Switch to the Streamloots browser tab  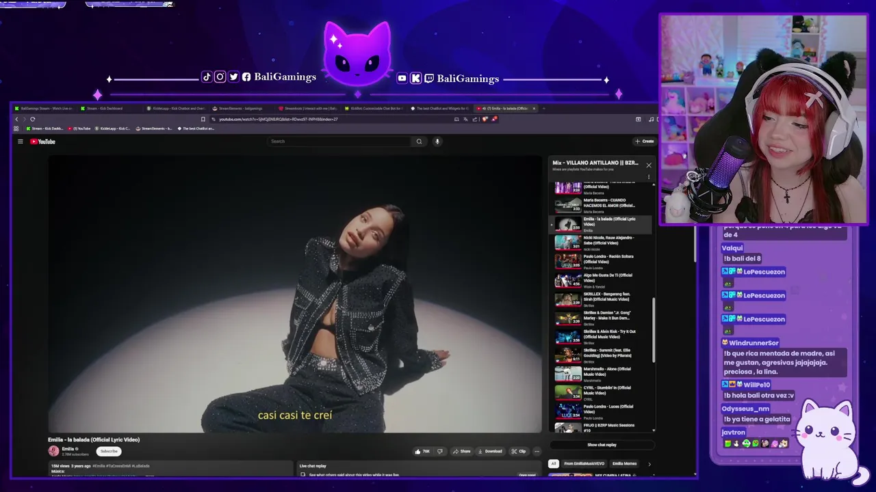click(307, 108)
